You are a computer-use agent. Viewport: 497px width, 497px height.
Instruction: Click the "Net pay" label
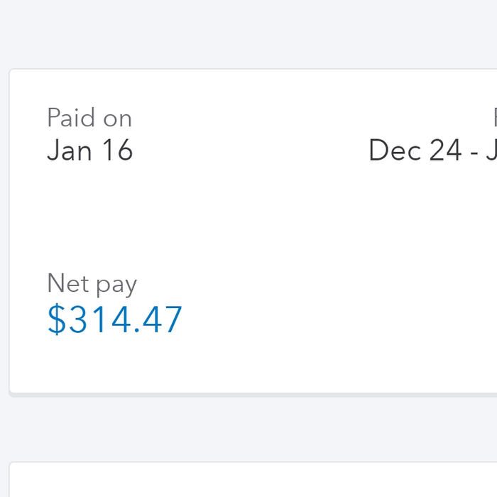tap(92, 284)
